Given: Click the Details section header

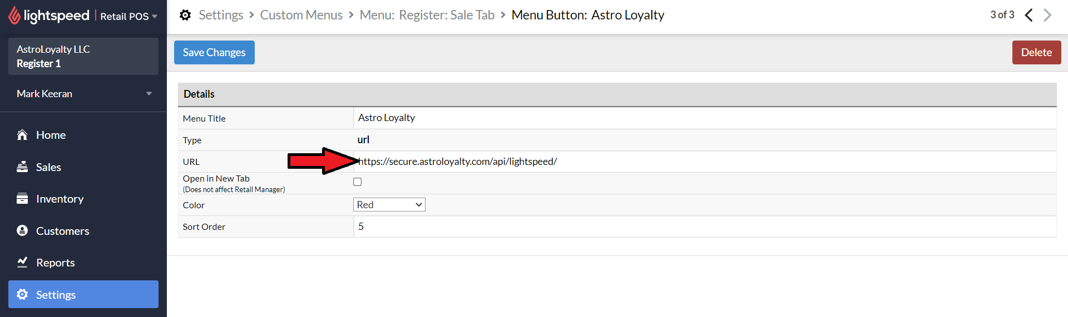Looking at the screenshot, I should pyautogui.click(x=617, y=94).
